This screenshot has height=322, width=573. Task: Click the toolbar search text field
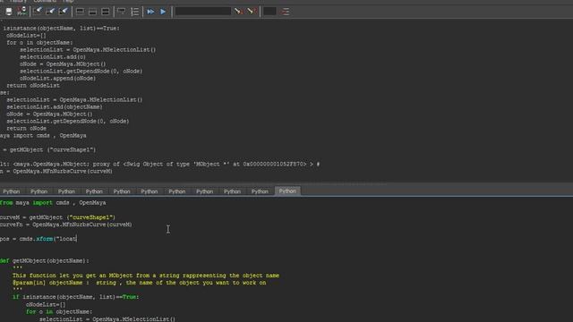click(203, 12)
